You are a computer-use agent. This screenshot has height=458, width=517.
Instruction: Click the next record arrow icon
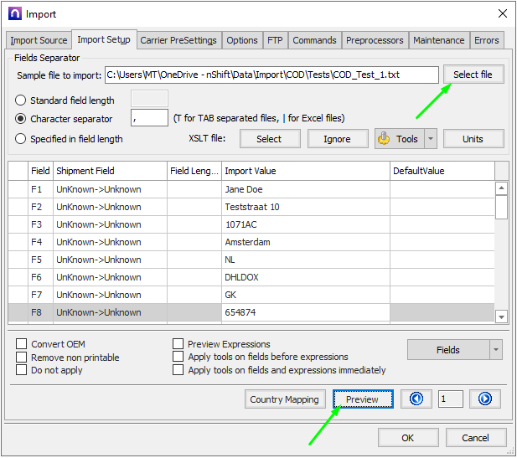point(484,399)
